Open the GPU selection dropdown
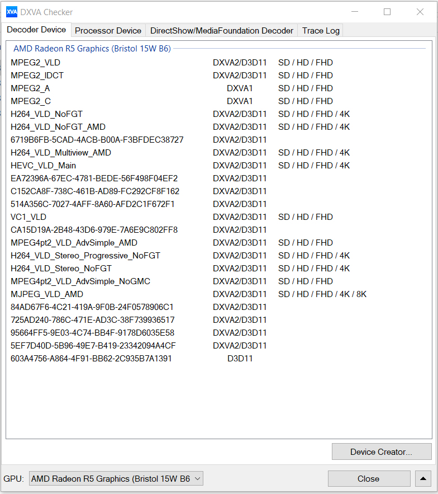This screenshot has width=438, height=494. coord(116,478)
